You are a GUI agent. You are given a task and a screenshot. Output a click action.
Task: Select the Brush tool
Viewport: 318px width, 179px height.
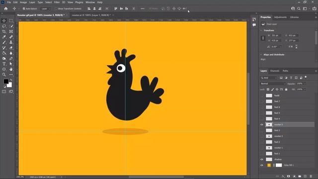4,42
